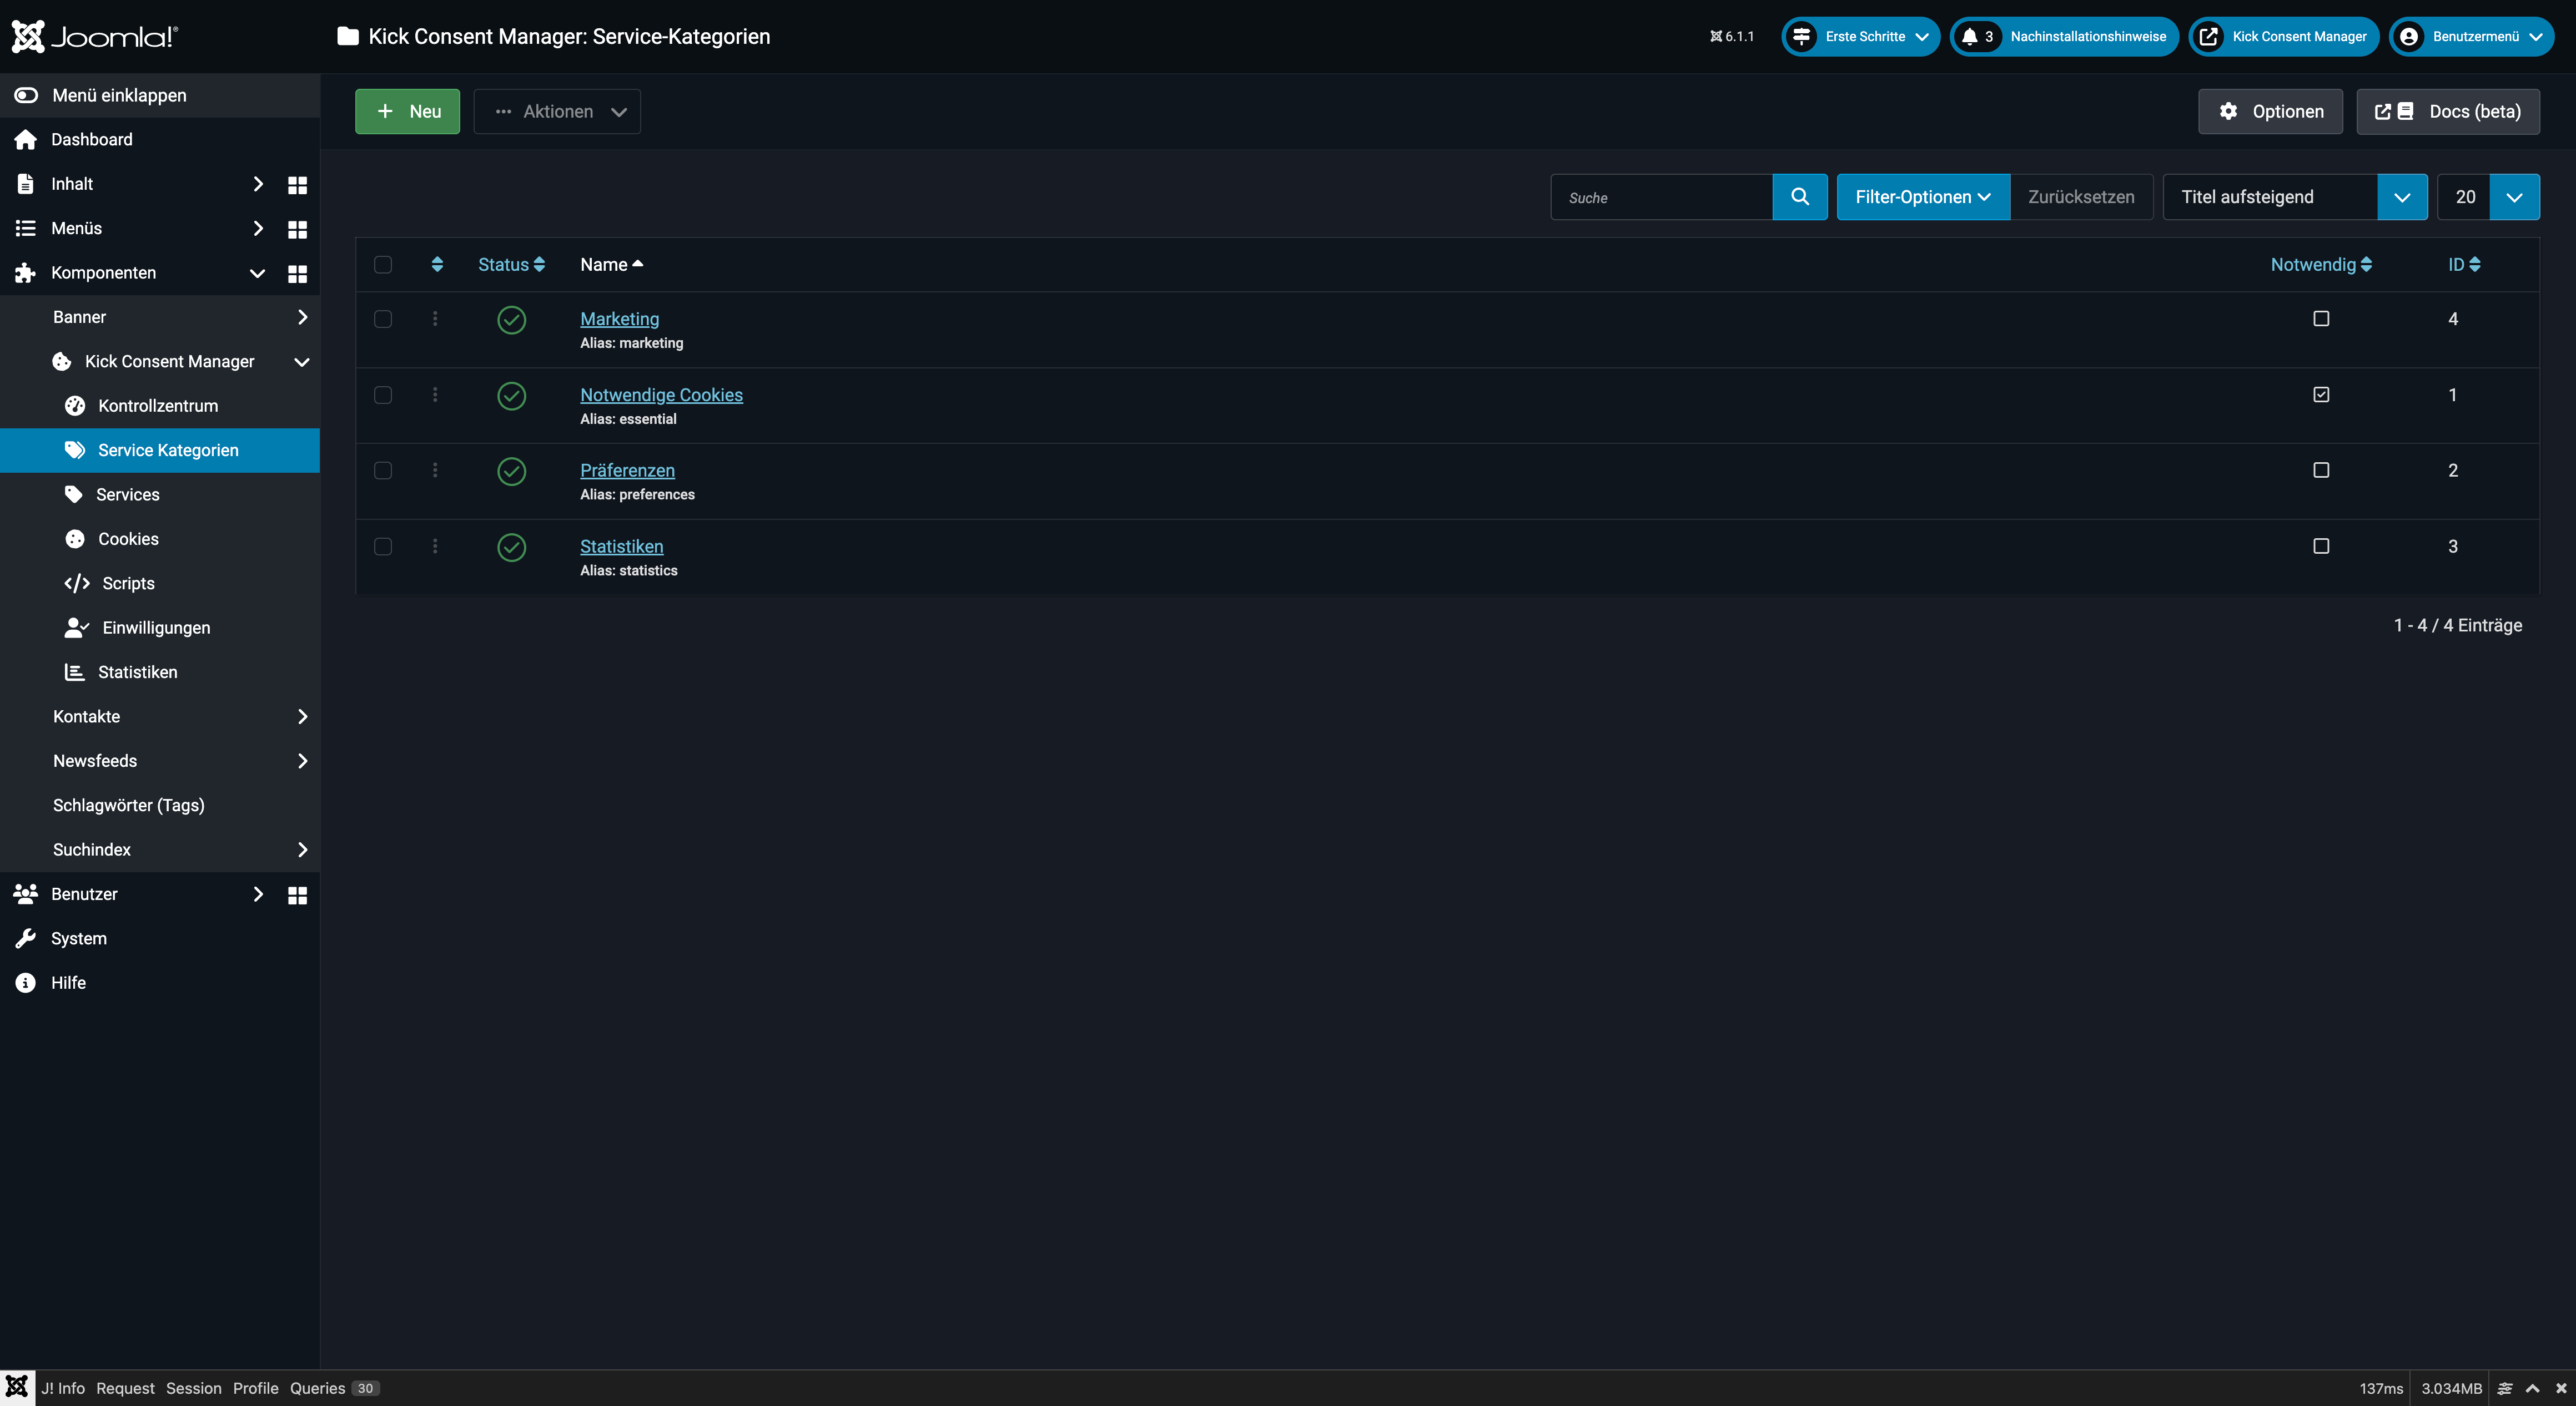Collapse Kick Consent Manager submenu
This screenshot has width=2576, height=1406.
click(x=302, y=362)
